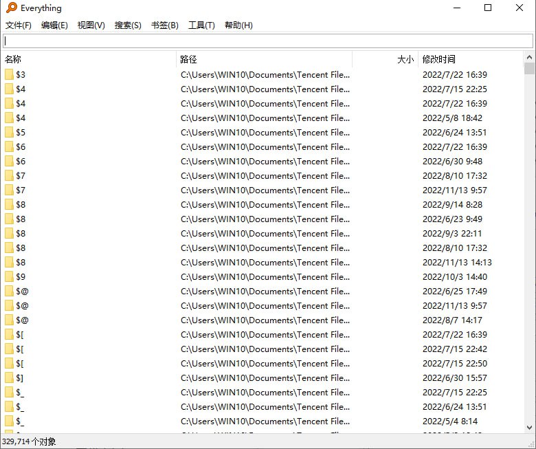Click the date 2022/11/13 14:13
This screenshot has height=449, width=536.
[x=457, y=262]
